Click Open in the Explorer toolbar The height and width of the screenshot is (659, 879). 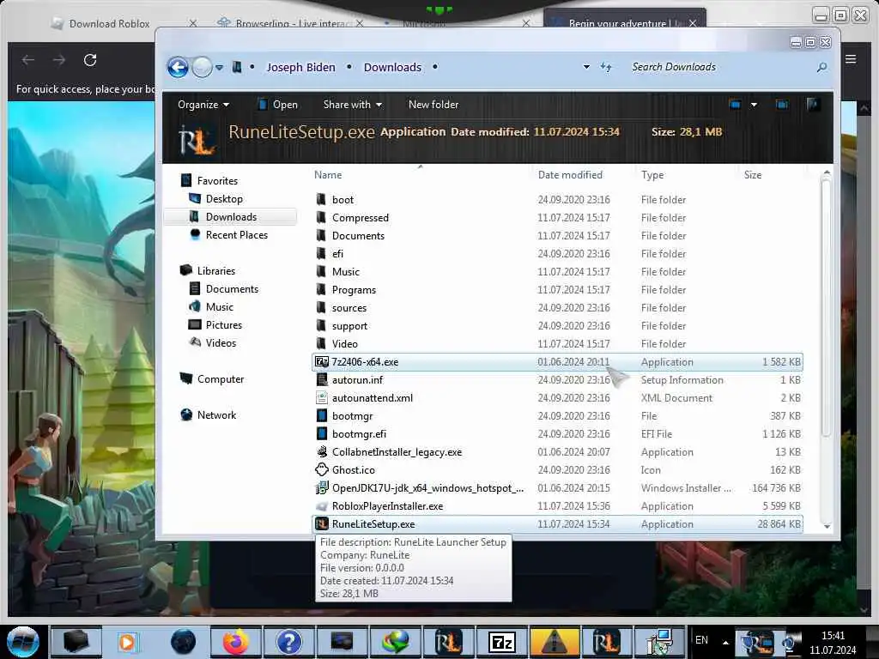click(277, 105)
